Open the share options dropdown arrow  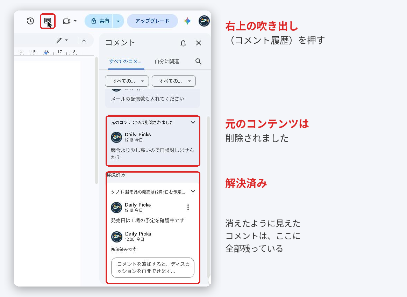pos(118,21)
